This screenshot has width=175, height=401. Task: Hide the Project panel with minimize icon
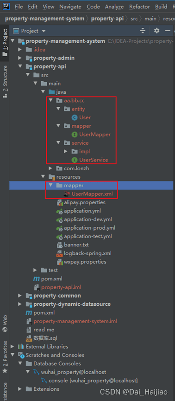tap(168, 31)
